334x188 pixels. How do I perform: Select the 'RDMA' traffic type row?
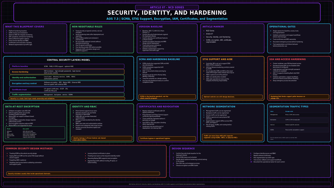point(299,130)
